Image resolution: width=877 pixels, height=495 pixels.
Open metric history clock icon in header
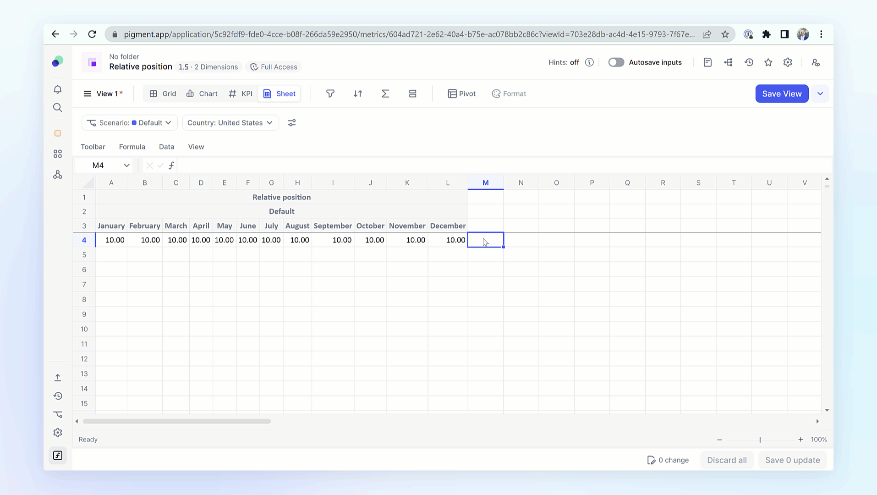749,62
